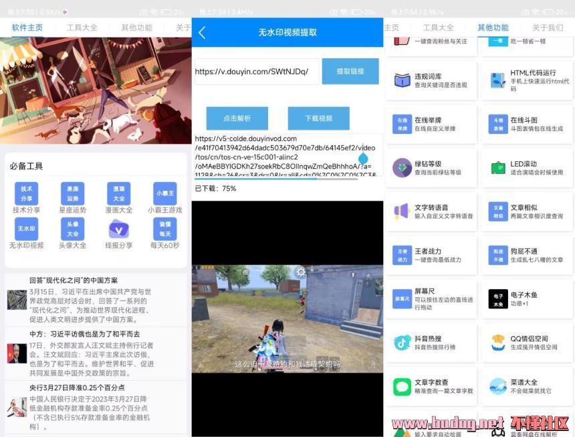Open the 头像大全 tool icon
575x437 pixels.
click(72, 229)
